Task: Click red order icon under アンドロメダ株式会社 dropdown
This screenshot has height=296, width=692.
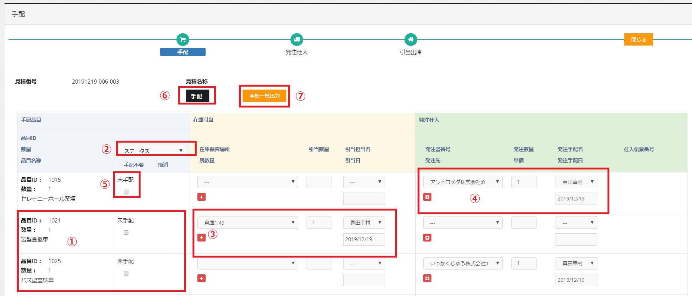Action: pos(427,197)
